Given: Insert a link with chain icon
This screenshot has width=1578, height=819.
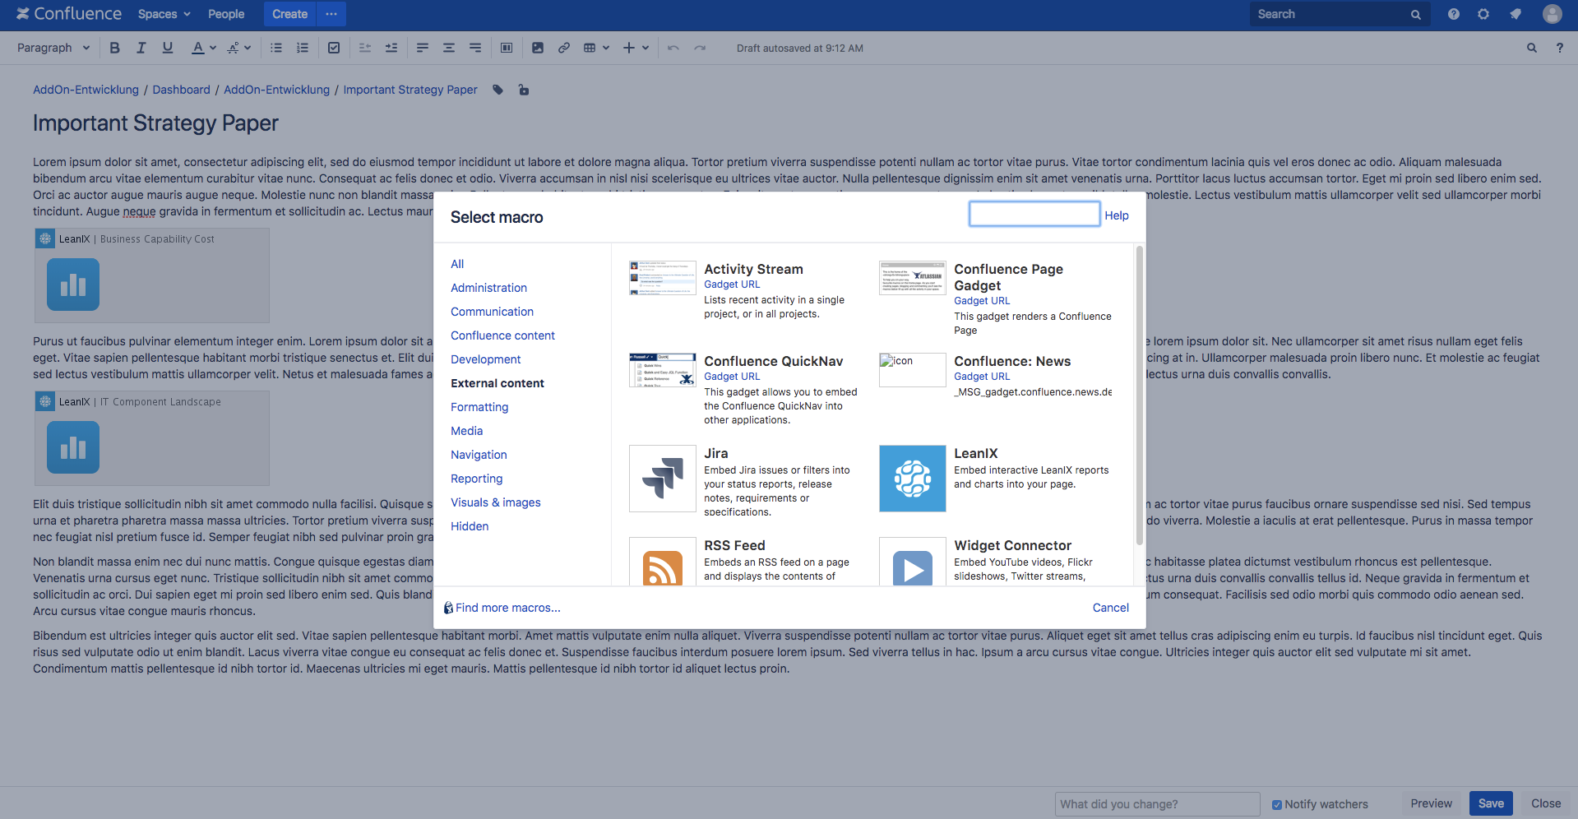Looking at the screenshot, I should tap(564, 48).
